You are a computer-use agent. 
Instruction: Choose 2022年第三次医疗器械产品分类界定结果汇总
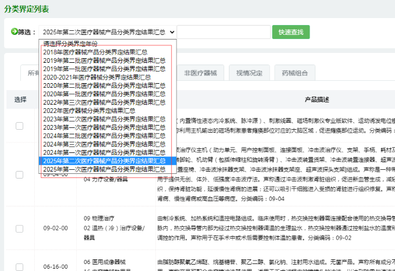tap(103, 102)
